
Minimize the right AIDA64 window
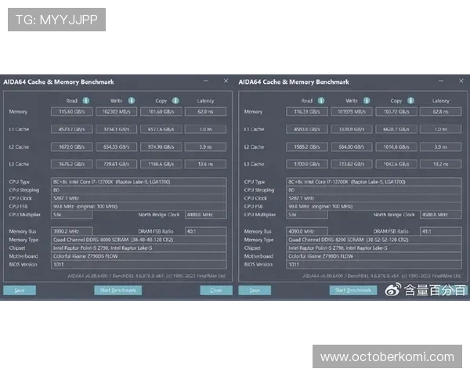tap(441, 81)
